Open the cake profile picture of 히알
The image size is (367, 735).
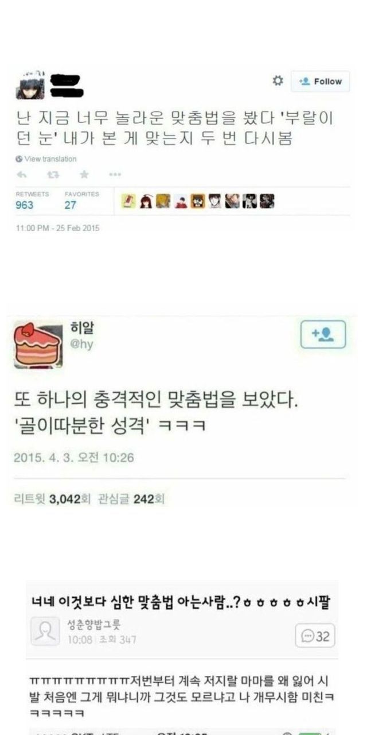coord(38,345)
